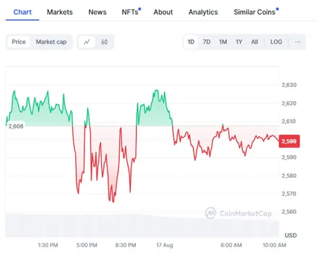
Task: View the Analytics tab
Action: pos(203,12)
